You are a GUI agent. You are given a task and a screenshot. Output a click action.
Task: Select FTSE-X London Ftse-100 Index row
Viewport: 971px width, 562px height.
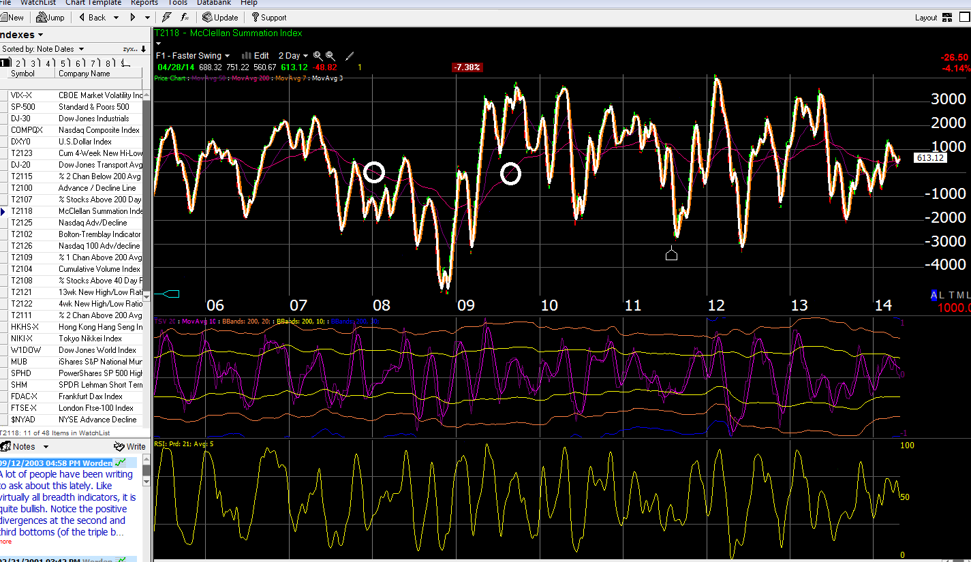(72, 408)
